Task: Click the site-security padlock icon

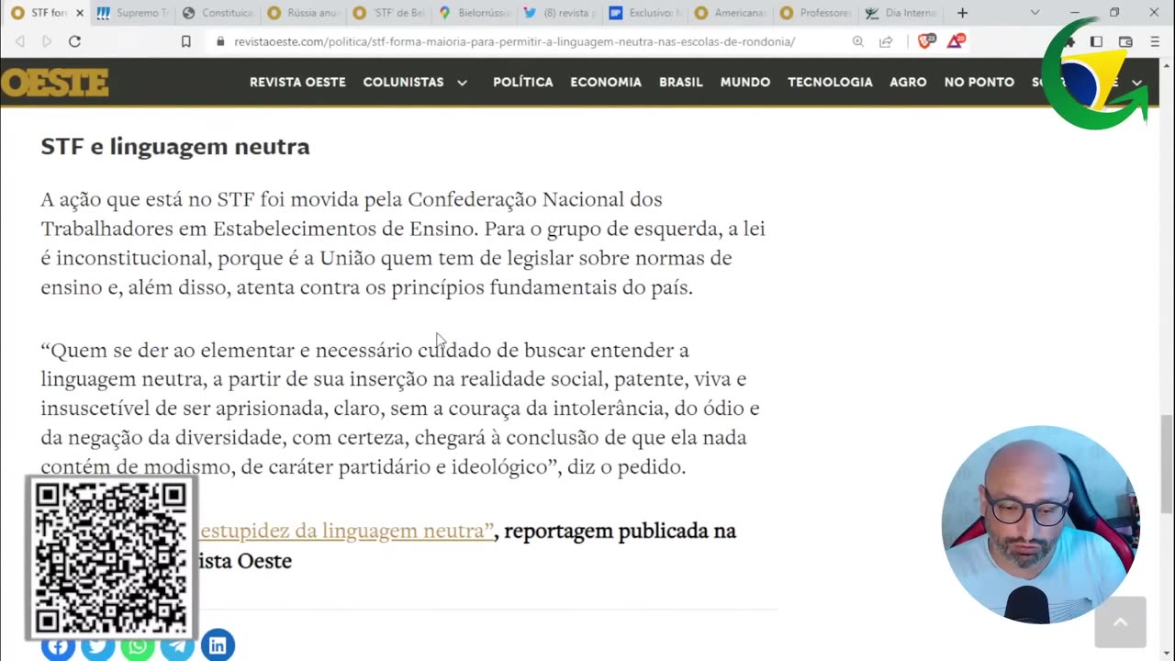Action: tap(219, 42)
